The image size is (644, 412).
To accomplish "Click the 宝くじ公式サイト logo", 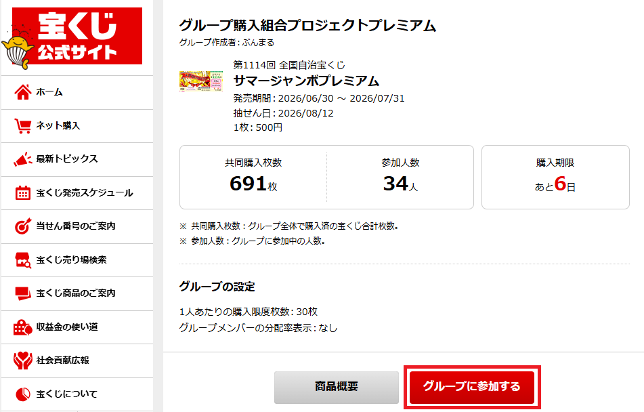I will coord(72,38).
